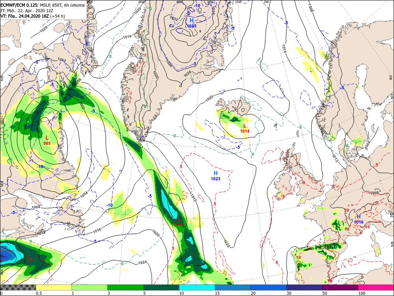Click the dark indigo 30–50 legend swatch
Viewport: 394px width, 296px height.
305,287
